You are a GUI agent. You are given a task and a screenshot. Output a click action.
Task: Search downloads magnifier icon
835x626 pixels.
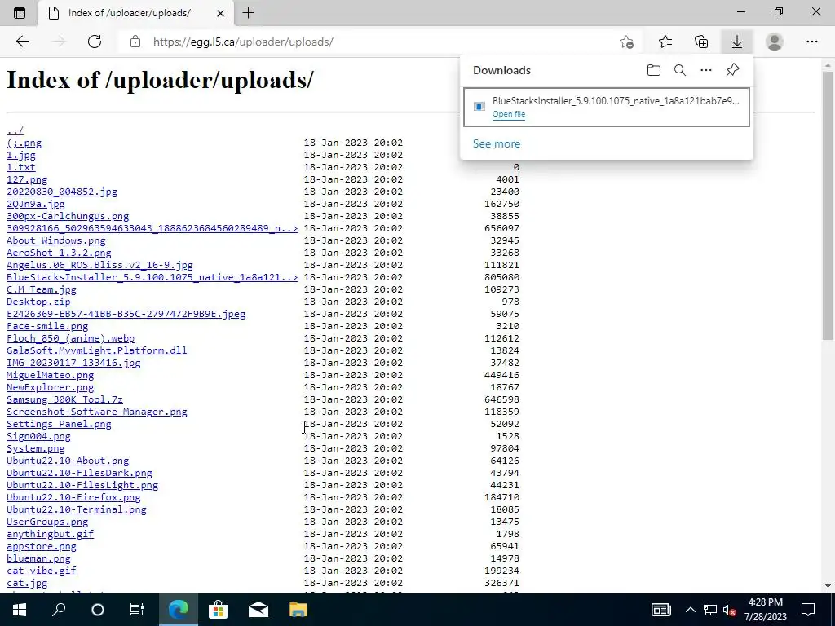(680, 70)
